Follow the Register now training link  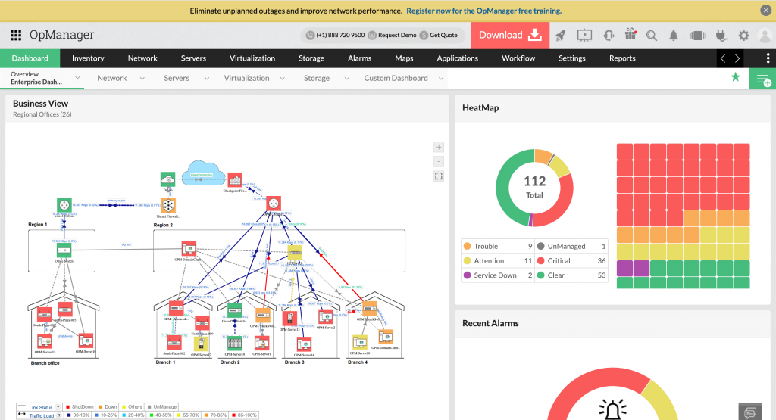pyautogui.click(x=483, y=11)
